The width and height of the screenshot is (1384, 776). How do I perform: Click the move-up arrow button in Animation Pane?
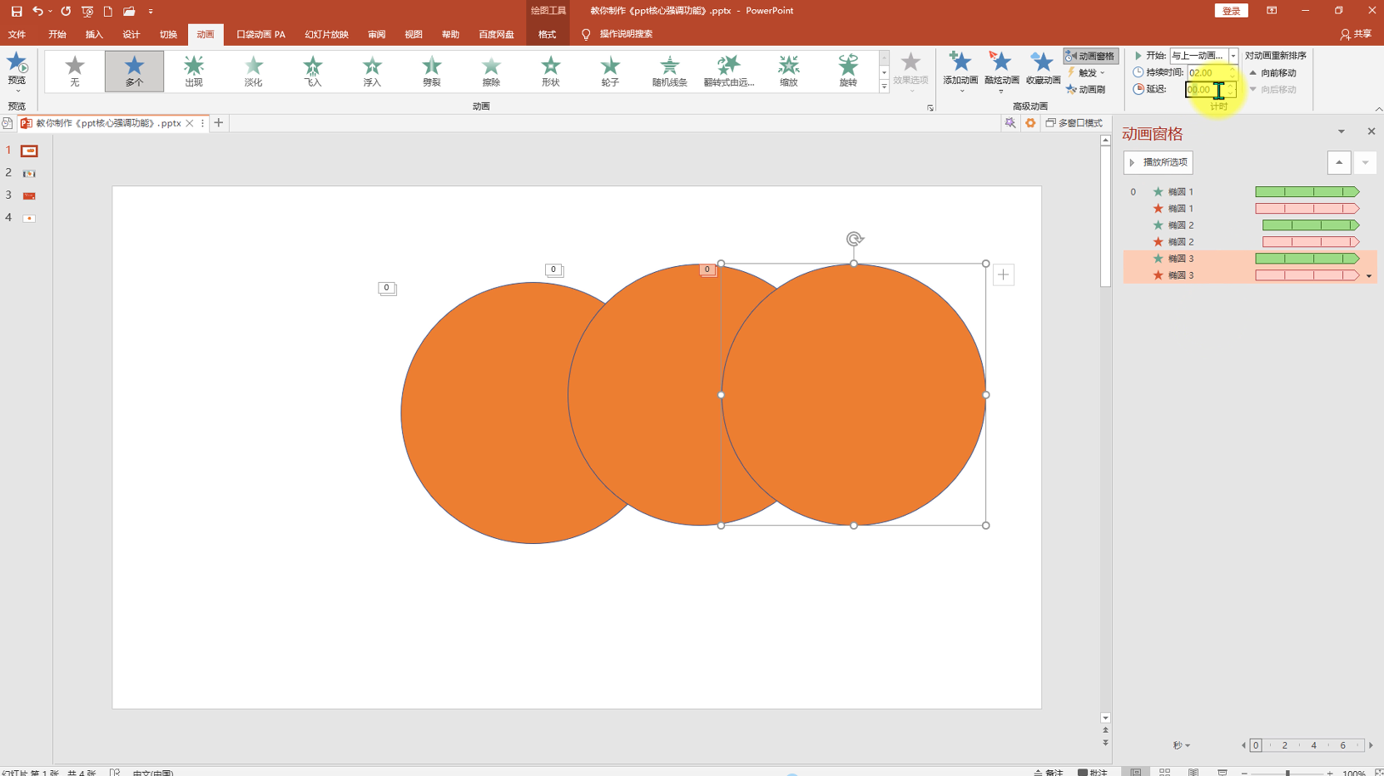point(1339,162)
